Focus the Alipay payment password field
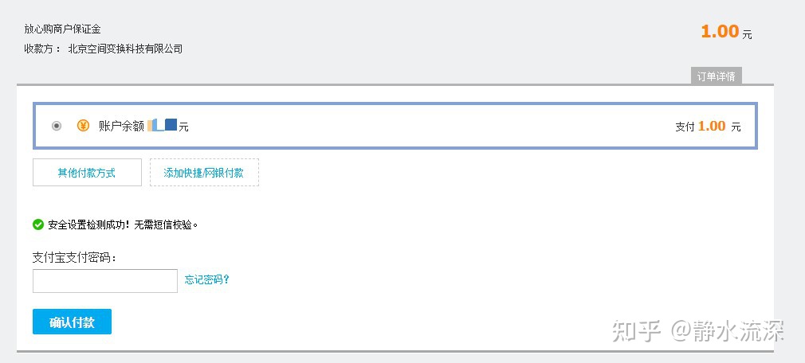 pos(105,281)
